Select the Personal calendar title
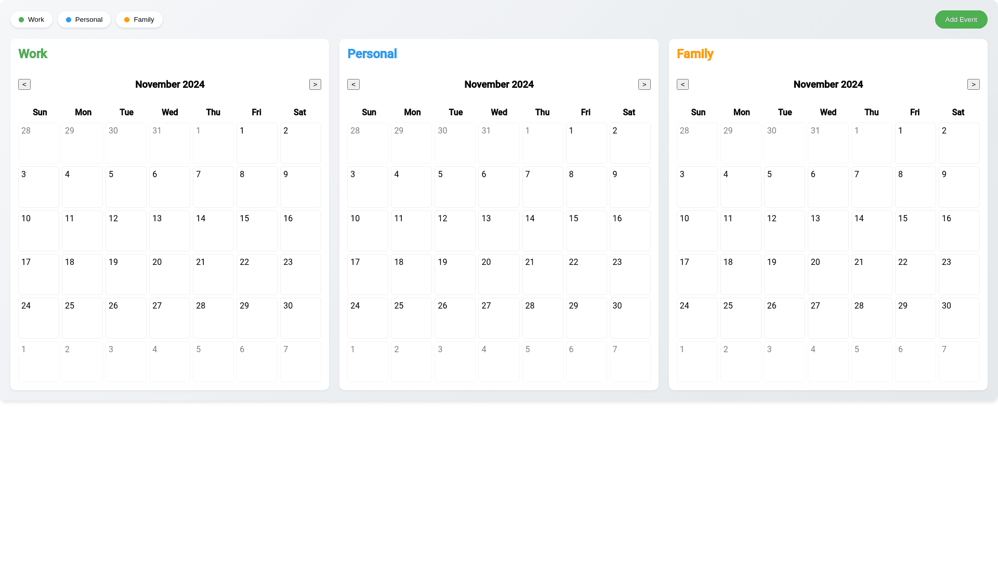This screenshot has width=998, height=561. click(x=372, y=54)
